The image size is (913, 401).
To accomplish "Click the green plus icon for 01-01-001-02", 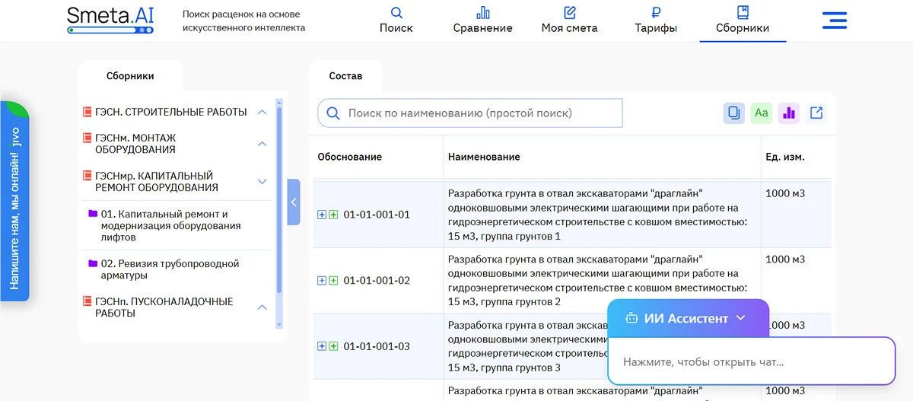I will [333, 281].
